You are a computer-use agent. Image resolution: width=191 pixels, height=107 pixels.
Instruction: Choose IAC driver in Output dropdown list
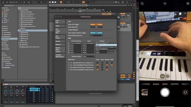point(106,47)
